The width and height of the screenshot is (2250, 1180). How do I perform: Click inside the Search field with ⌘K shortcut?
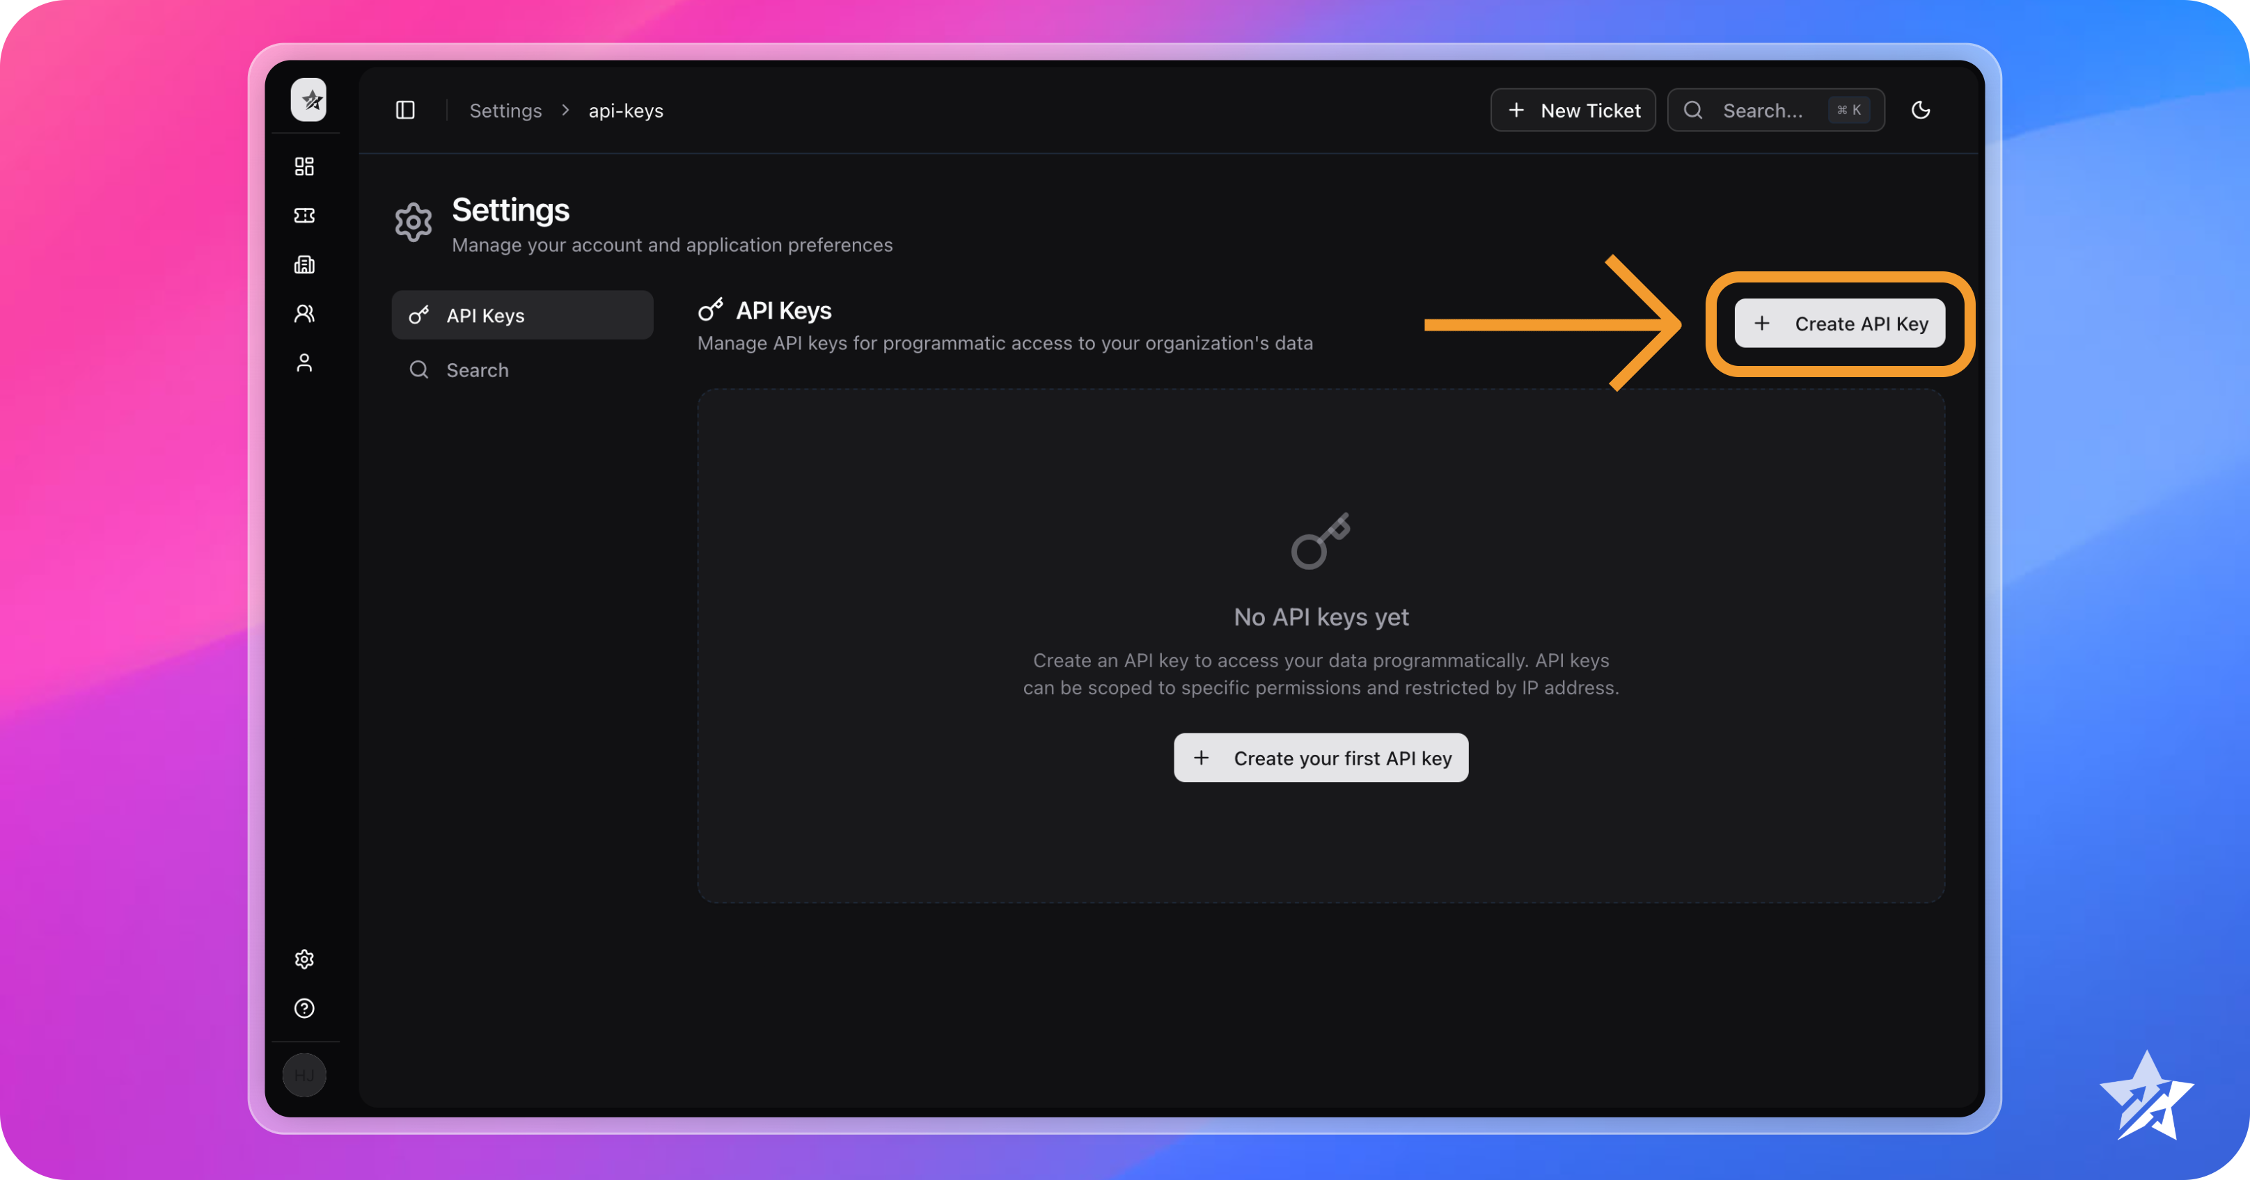(1764, 110)
